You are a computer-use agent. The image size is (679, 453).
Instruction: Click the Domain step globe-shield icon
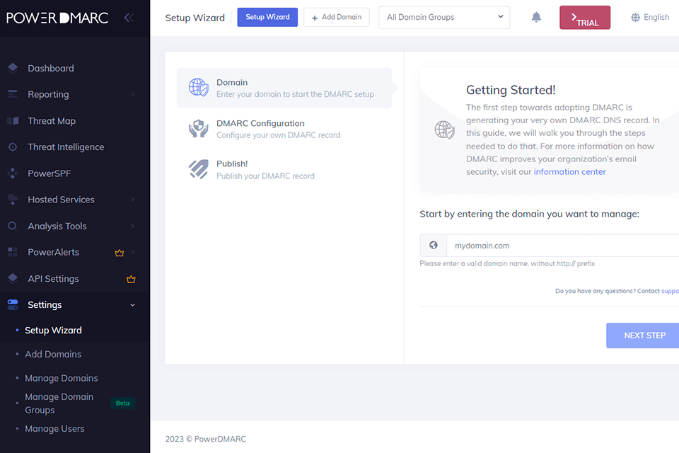[198, 87]
